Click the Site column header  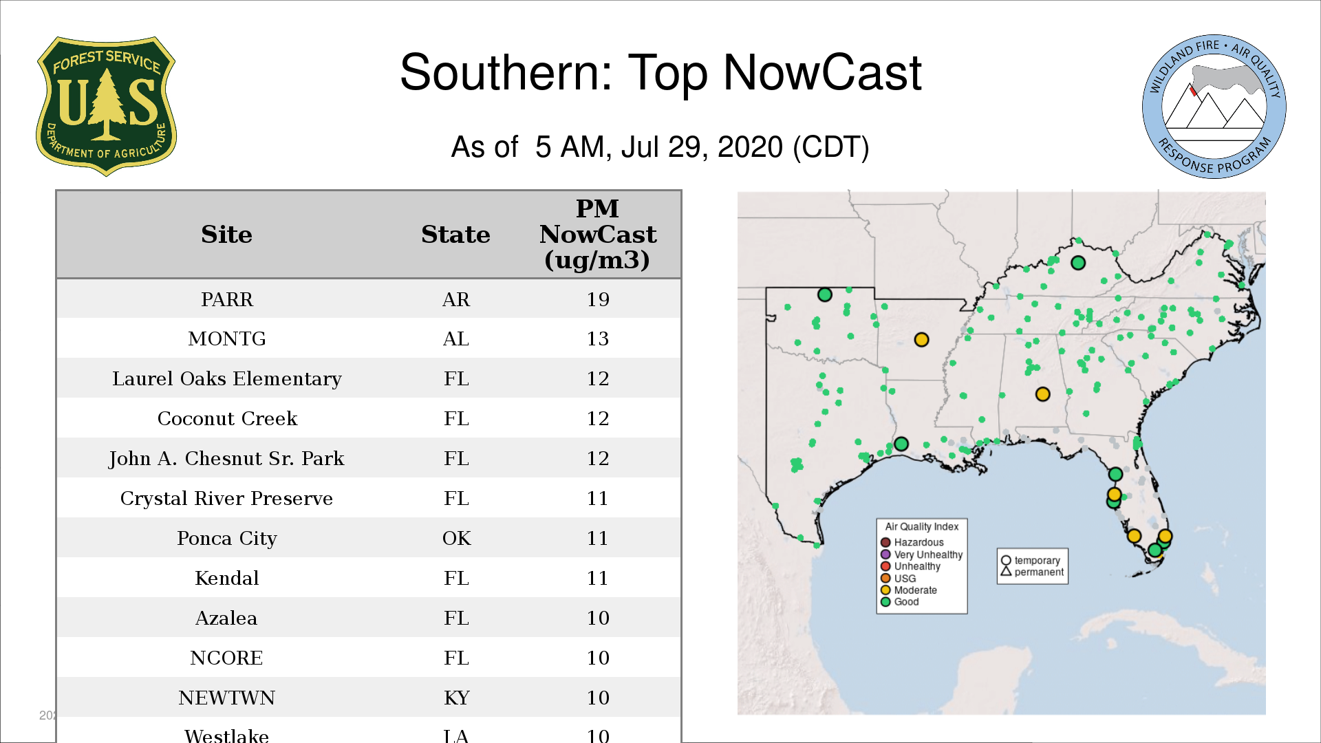[x=226, y=235]
